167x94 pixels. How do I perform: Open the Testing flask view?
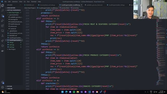(x=2, y=36)
